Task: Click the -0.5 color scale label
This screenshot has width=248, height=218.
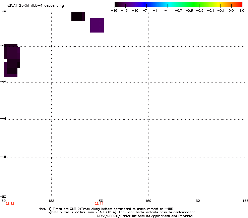Action: point(200,11)
